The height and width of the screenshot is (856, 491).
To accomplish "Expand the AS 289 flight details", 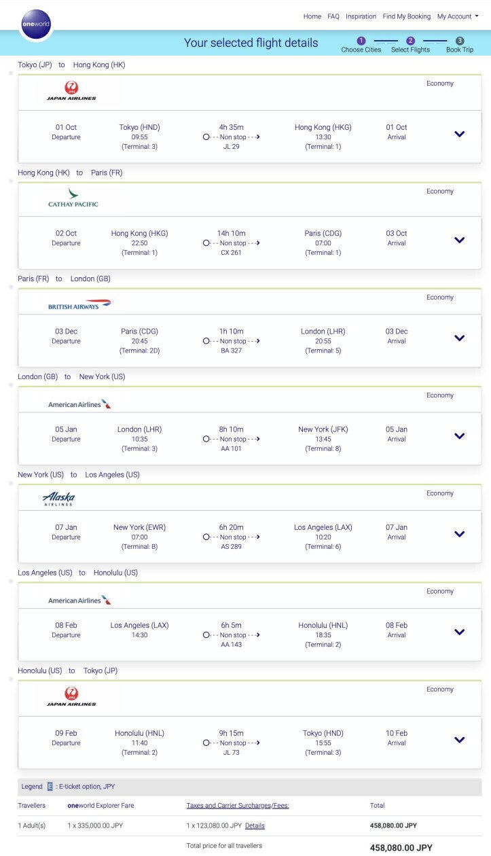I will pos(459,534).
